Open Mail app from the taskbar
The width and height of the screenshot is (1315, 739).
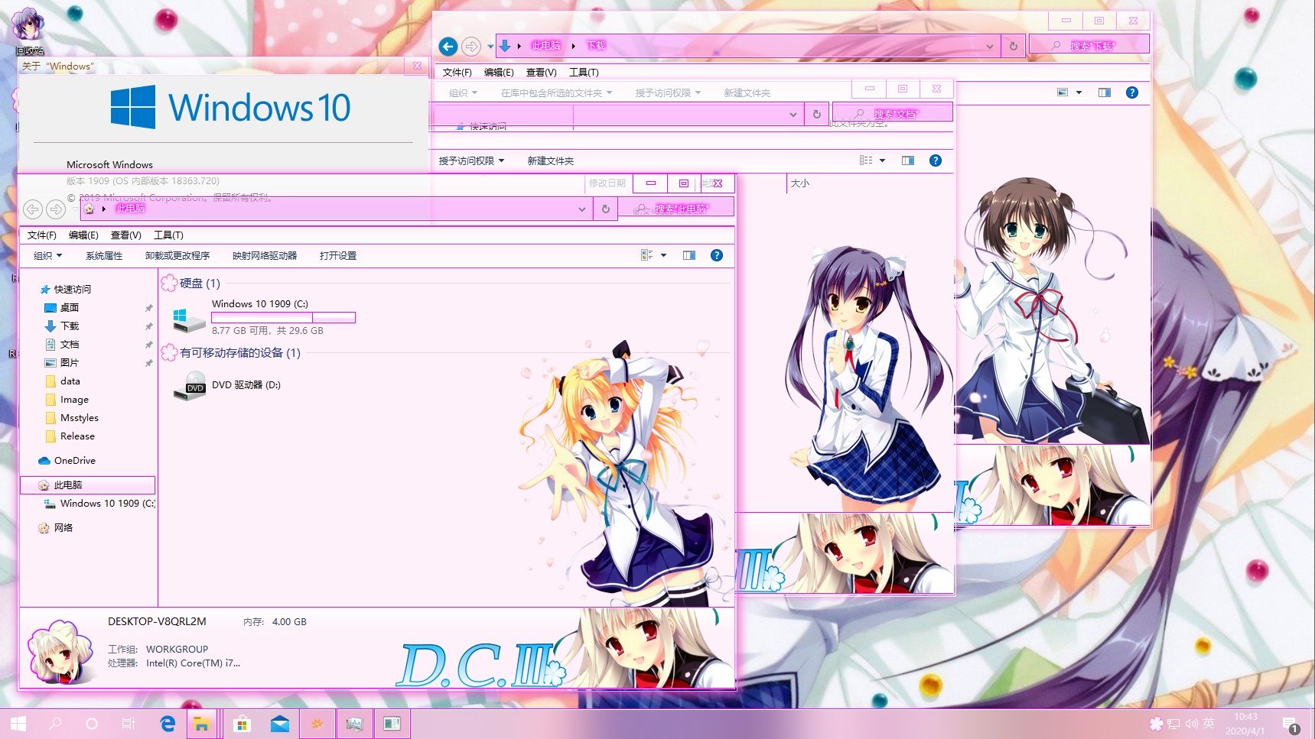point(280,723)
